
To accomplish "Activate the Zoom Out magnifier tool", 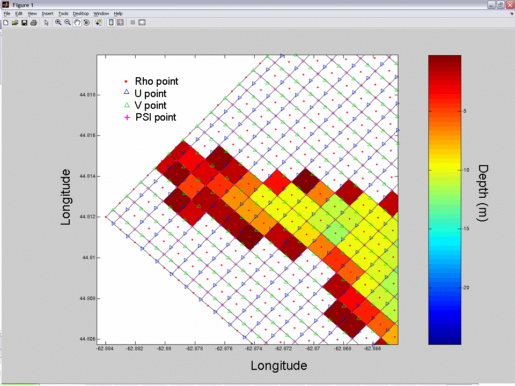I will coord(68,23).
